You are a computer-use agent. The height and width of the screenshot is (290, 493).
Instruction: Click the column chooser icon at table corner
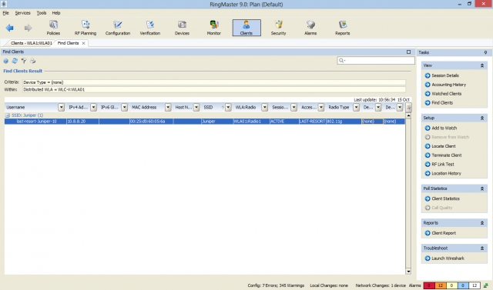[408, 108]
